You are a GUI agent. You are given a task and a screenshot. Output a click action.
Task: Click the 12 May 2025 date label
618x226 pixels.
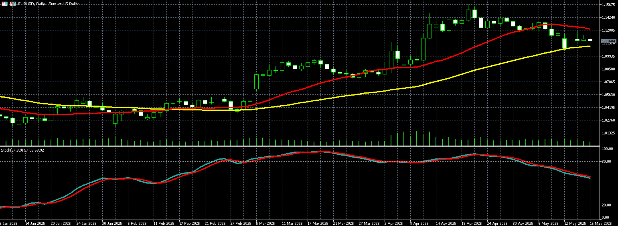point(574,223)
